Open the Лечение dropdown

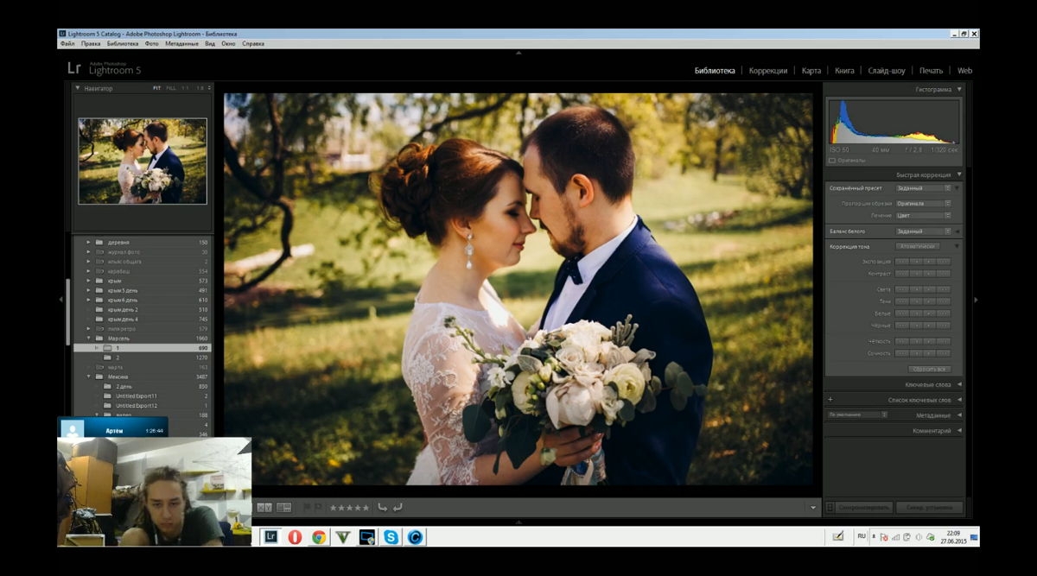[x=923, y=215]
